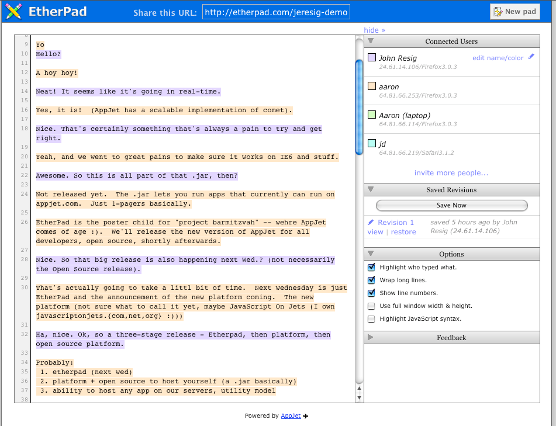Click the notepad icon on New pad button

(498, 12)
